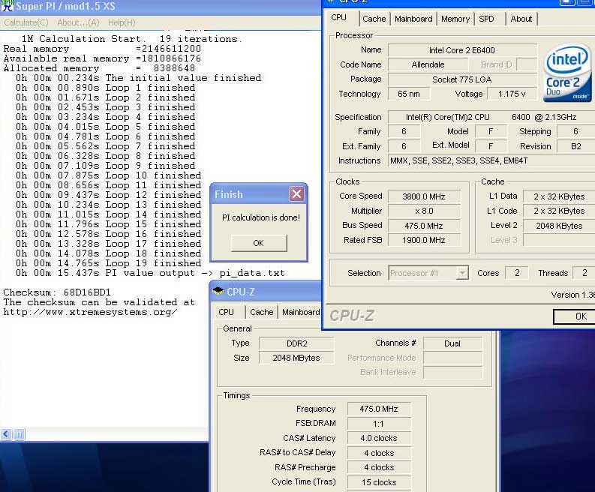
Task: Click the RAS# Precharge value 4 clocks
Action: click(x=379, y=467)
